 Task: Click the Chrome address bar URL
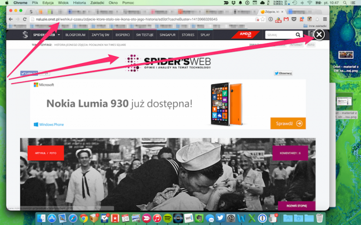coord(127,19)
